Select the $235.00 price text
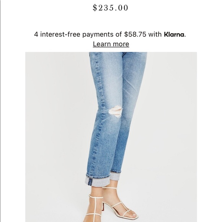The width and height of the screenshot is (222, 222). point(111,8)
